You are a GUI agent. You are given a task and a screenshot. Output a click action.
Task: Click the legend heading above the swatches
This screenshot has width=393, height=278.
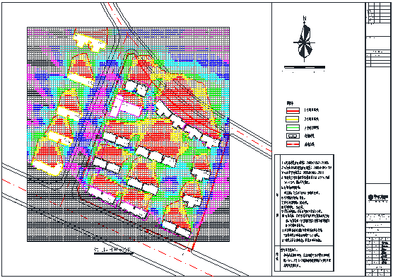click(290, 103)
